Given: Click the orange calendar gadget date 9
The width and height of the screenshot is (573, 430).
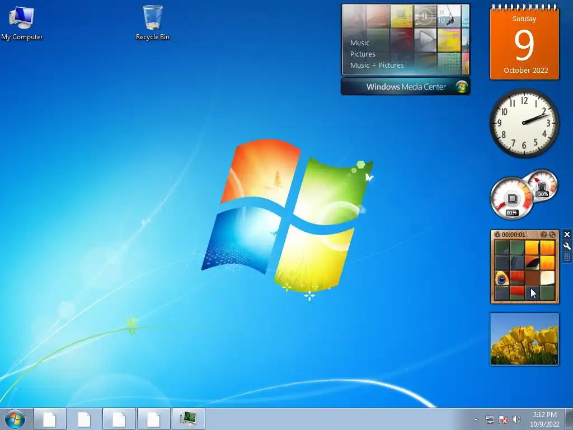Looking at the screenshot, I should [x=524, y=45].
